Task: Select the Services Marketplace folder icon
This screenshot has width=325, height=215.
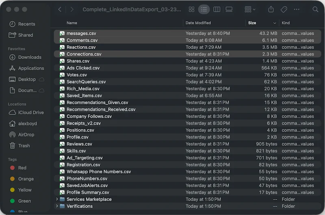Action: point(62,199)
